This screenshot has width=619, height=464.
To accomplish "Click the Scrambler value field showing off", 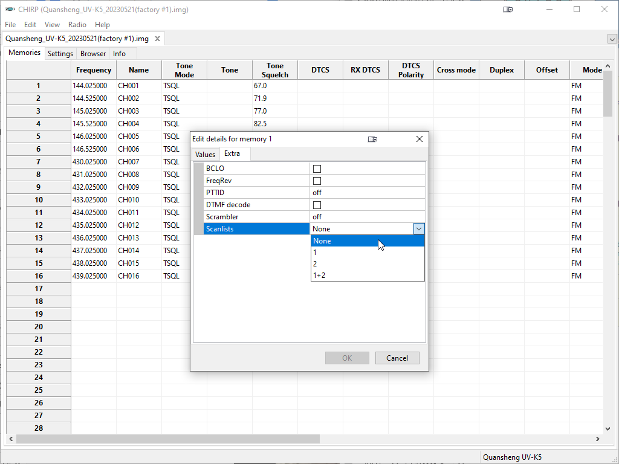I will pos(368,217).
